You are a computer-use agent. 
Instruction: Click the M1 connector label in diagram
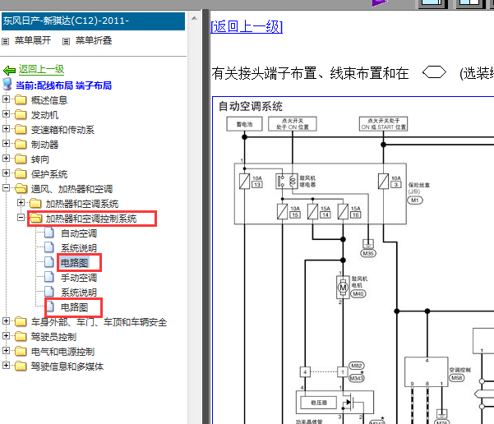(415, 200)
